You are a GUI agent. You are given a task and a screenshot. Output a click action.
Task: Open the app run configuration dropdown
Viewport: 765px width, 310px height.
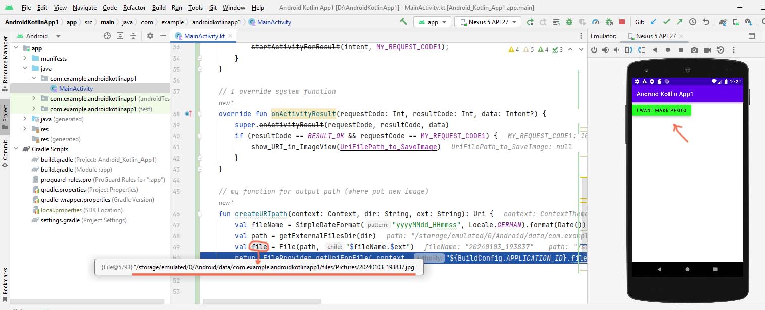tap(433, 22)
